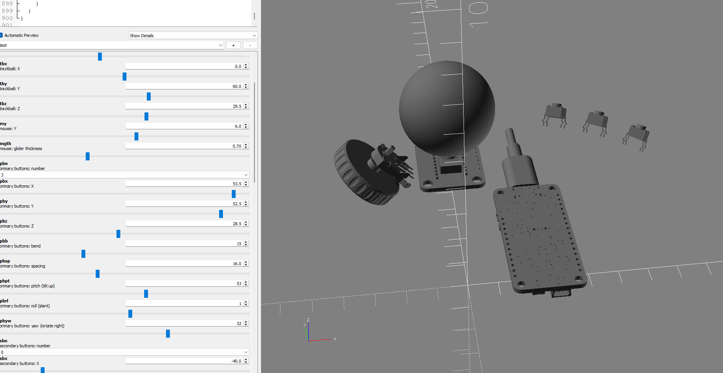The image size is (723, 373).
Task: Open the Show Details dropdown
Action: coord(193,36)
